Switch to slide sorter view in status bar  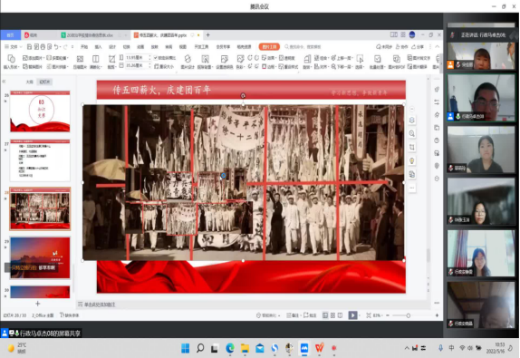pyautogui.click(x=332, y=315)
